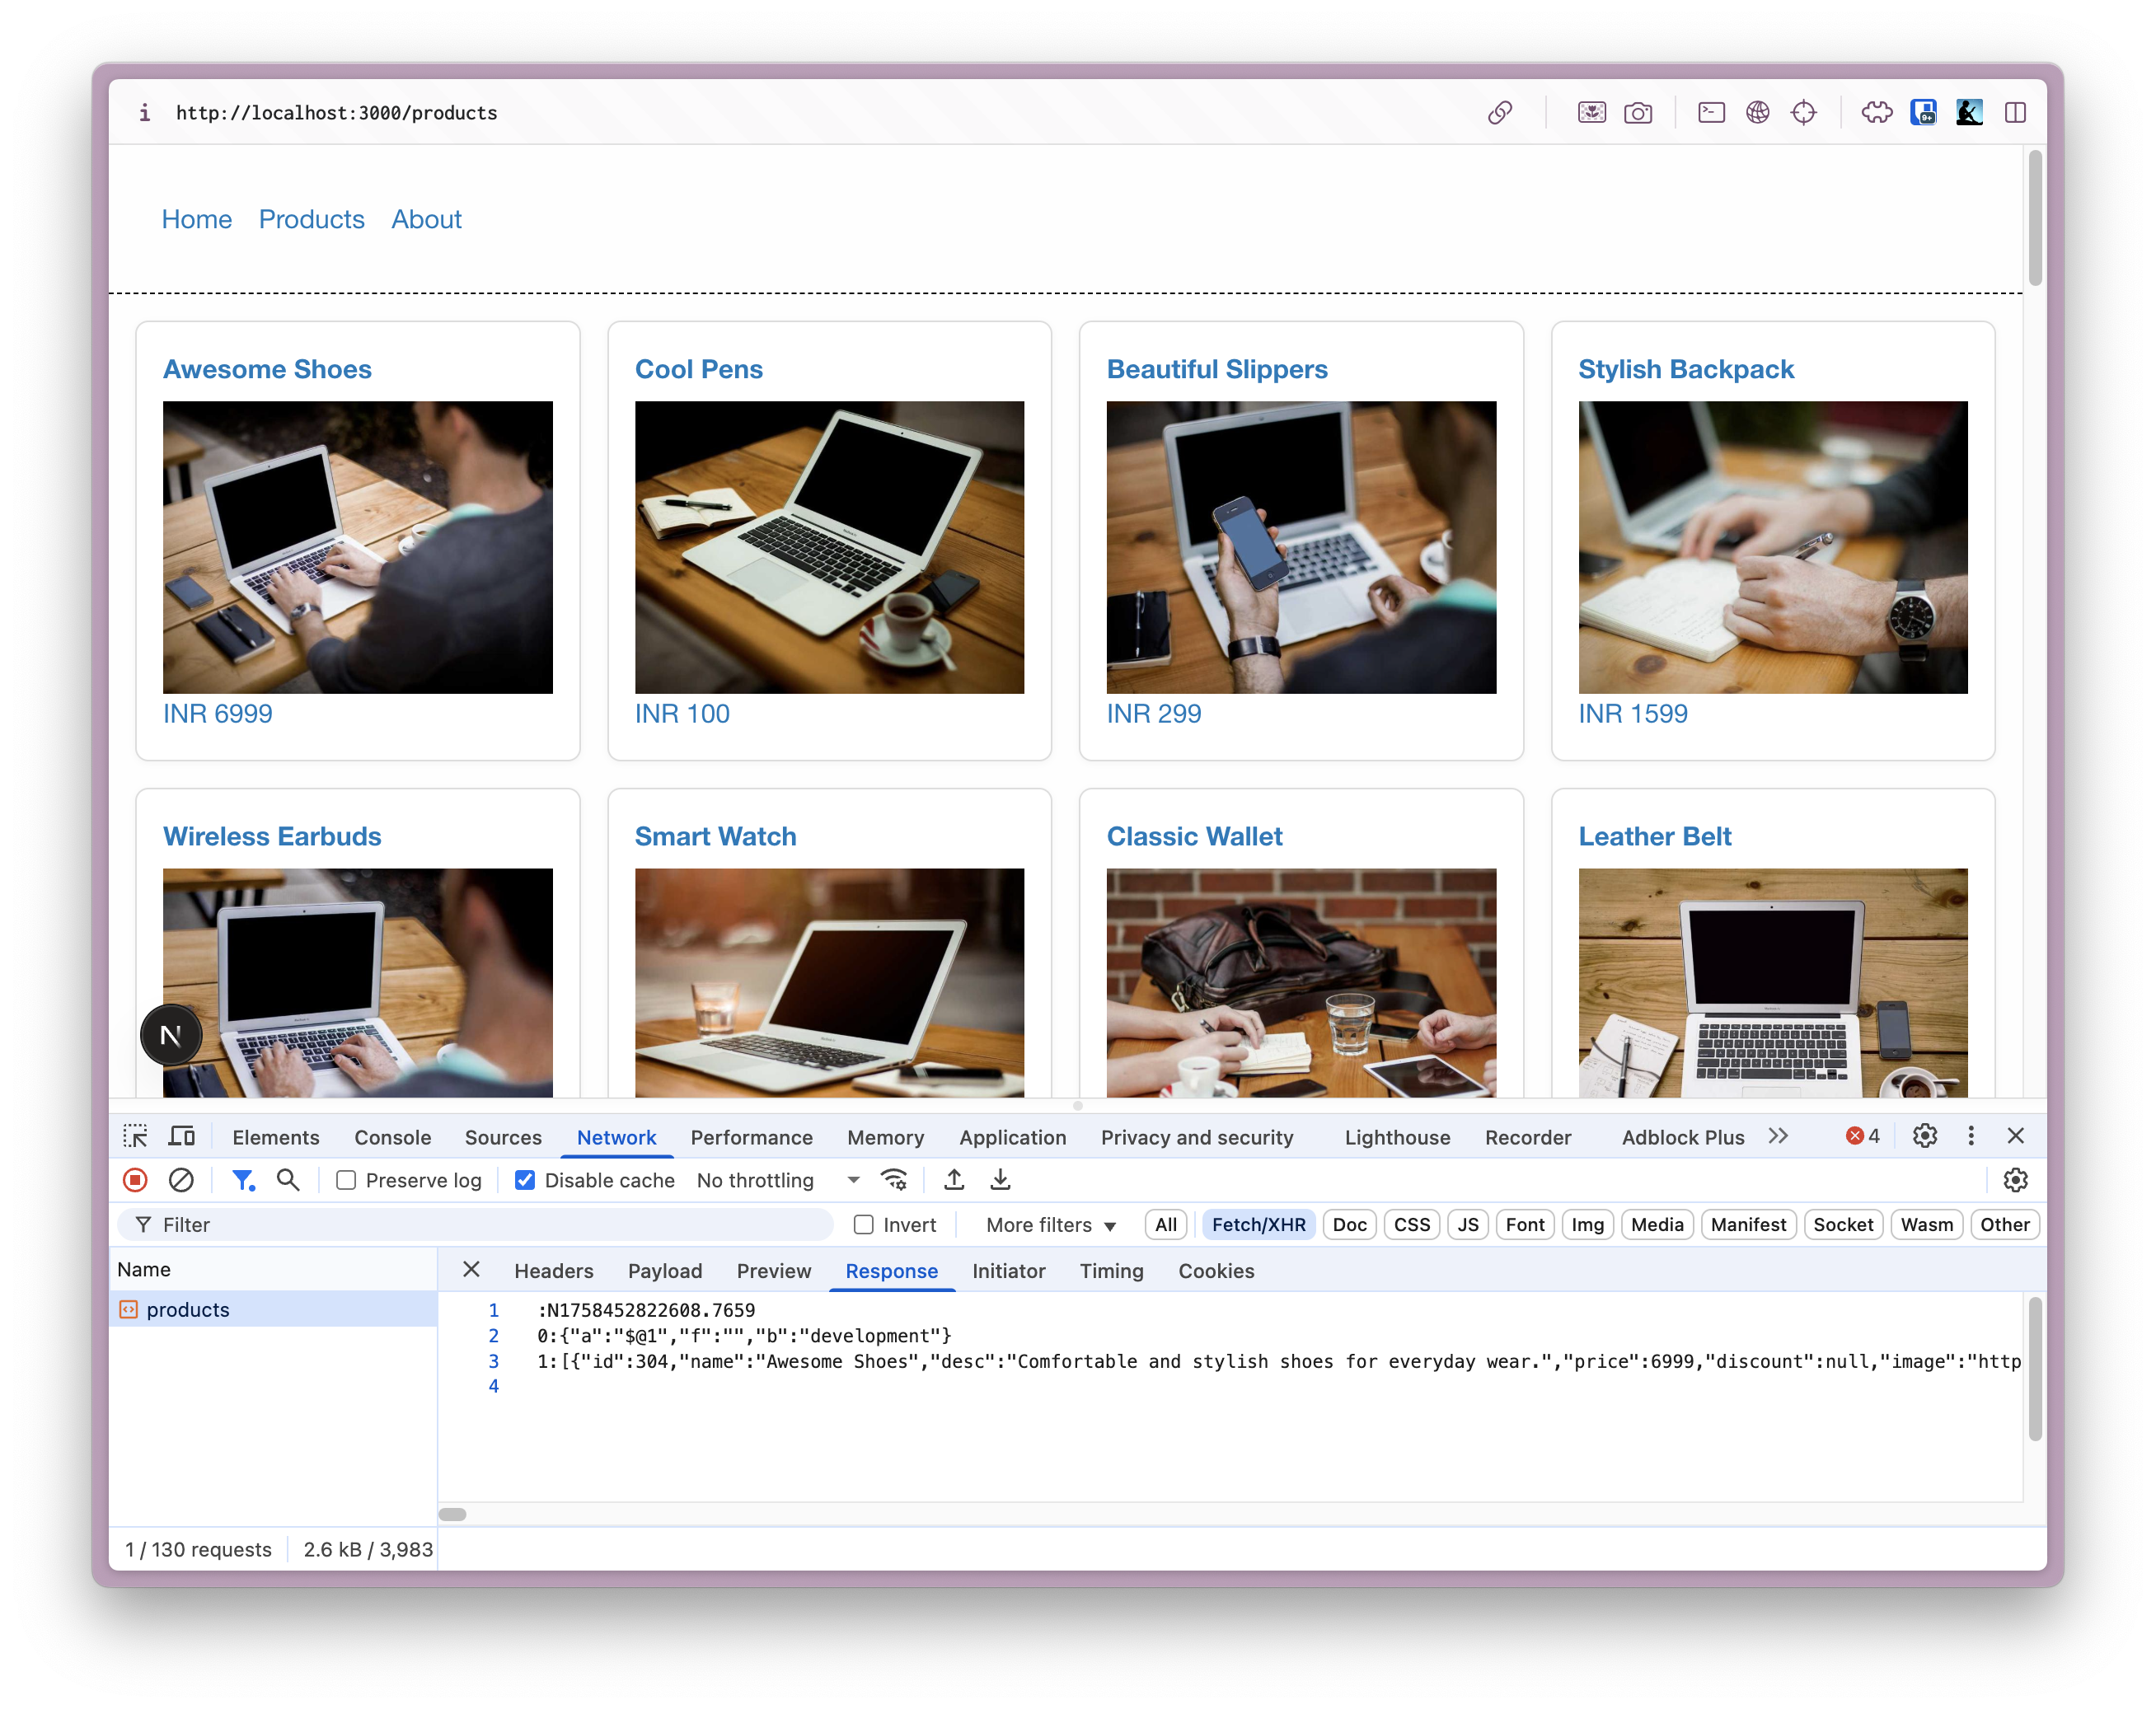Enable the Preserve log checkbox

tap(346, 1180)
